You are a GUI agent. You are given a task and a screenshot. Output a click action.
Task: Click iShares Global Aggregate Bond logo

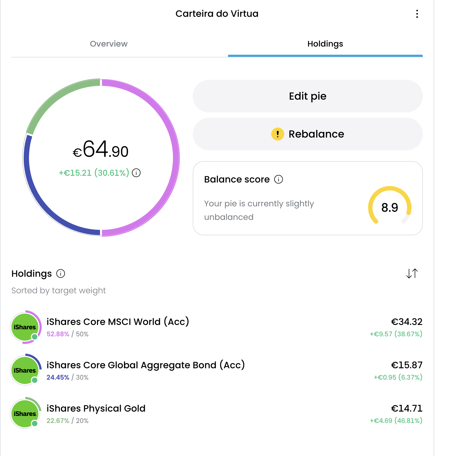point(25,370)
